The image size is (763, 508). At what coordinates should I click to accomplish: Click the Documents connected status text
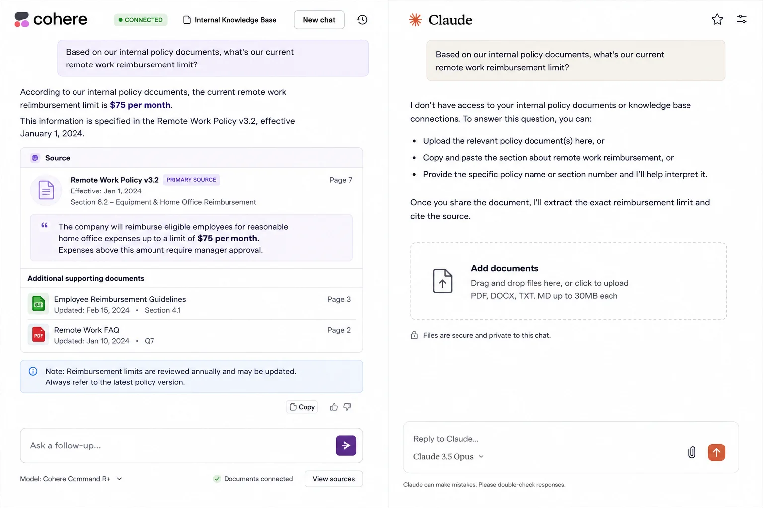click(x=258, y=479)
